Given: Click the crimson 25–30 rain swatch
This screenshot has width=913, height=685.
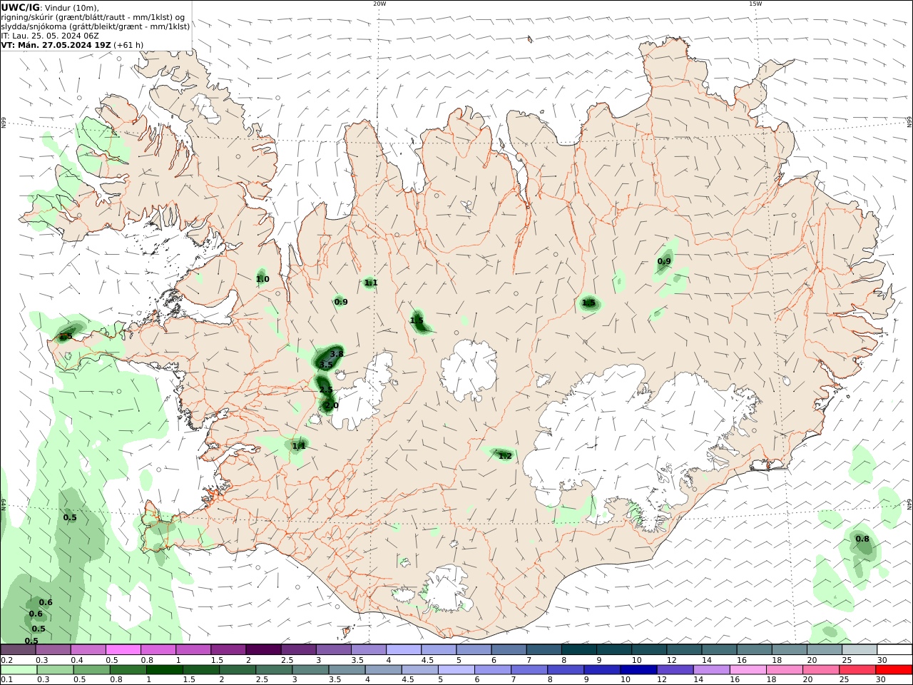Looking at the screenshot, I should coord(857,670).
